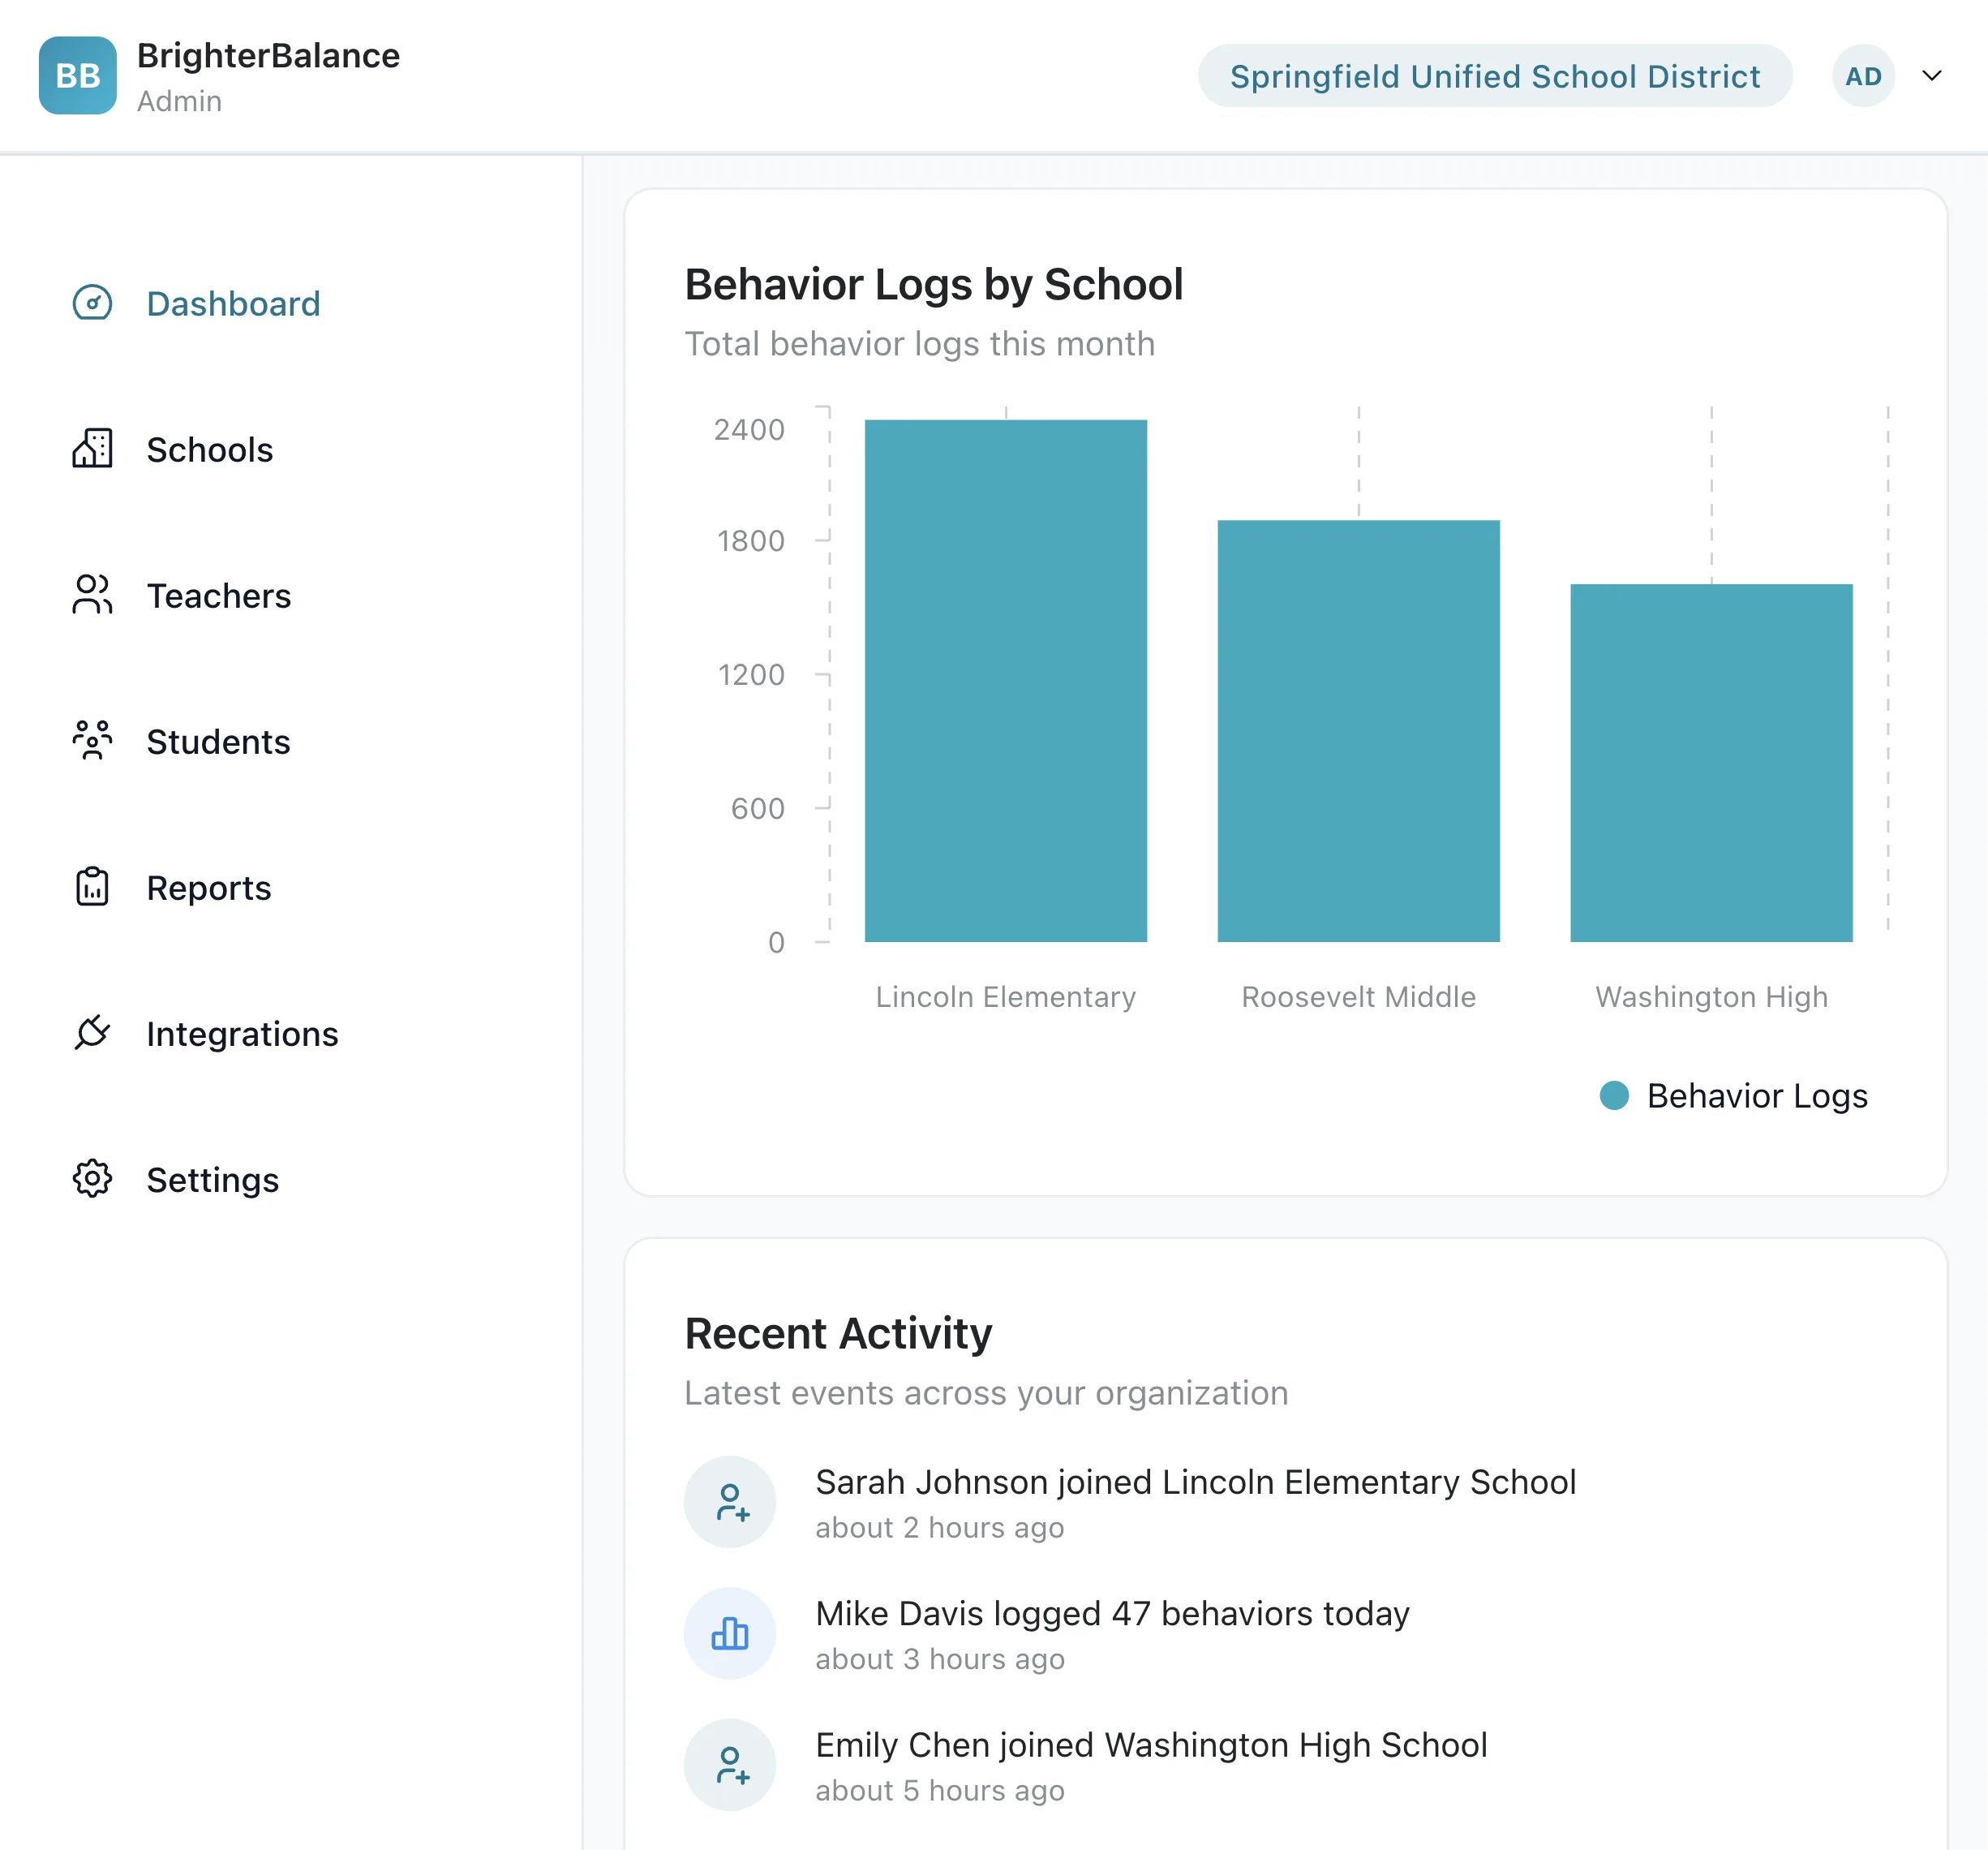Image resolution: width=1988 pixels, height=1850 pixels.
Task: Click the user-add icon beside Sarah Johnson's activity
Action: tap(730, 1503)
